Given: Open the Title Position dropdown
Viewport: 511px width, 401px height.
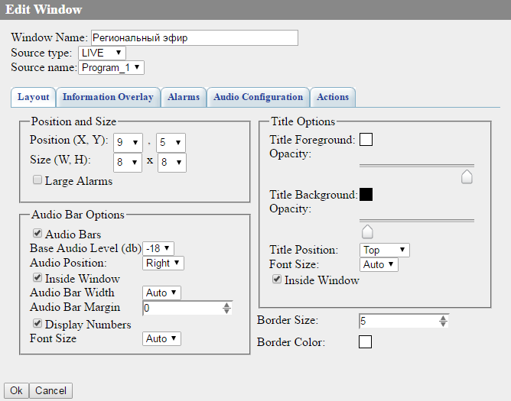Looking at the screenshot, I should pyautogui.click(x=385, y=250).
